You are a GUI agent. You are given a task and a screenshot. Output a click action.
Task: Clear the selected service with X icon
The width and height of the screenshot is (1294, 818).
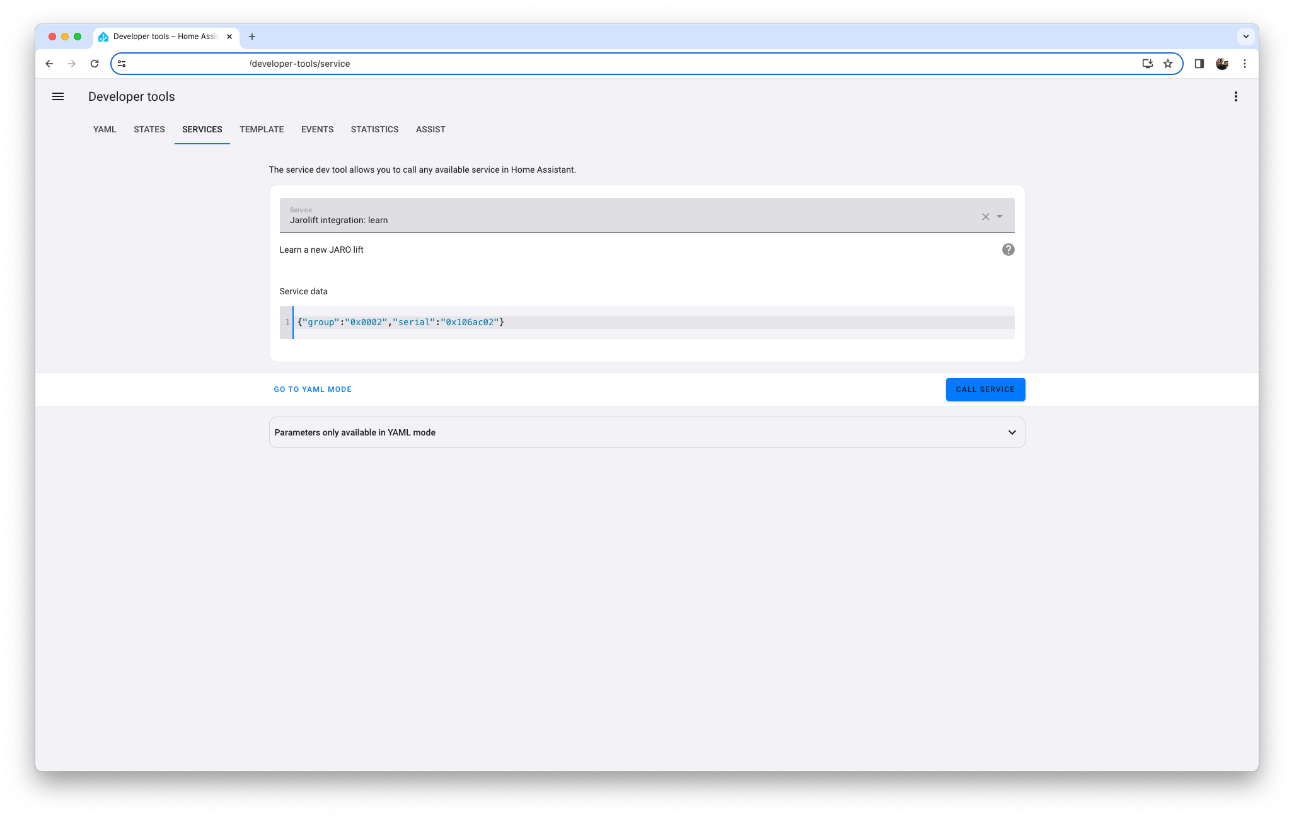(x=985, y=217)
